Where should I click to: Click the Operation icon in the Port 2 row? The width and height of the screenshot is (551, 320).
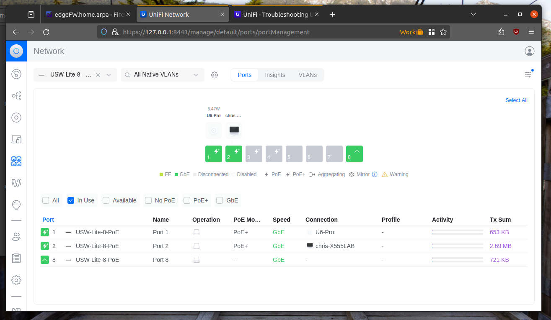click(196, 246)
